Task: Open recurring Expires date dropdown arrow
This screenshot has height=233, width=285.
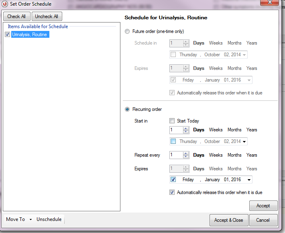Action: (249, 180)
